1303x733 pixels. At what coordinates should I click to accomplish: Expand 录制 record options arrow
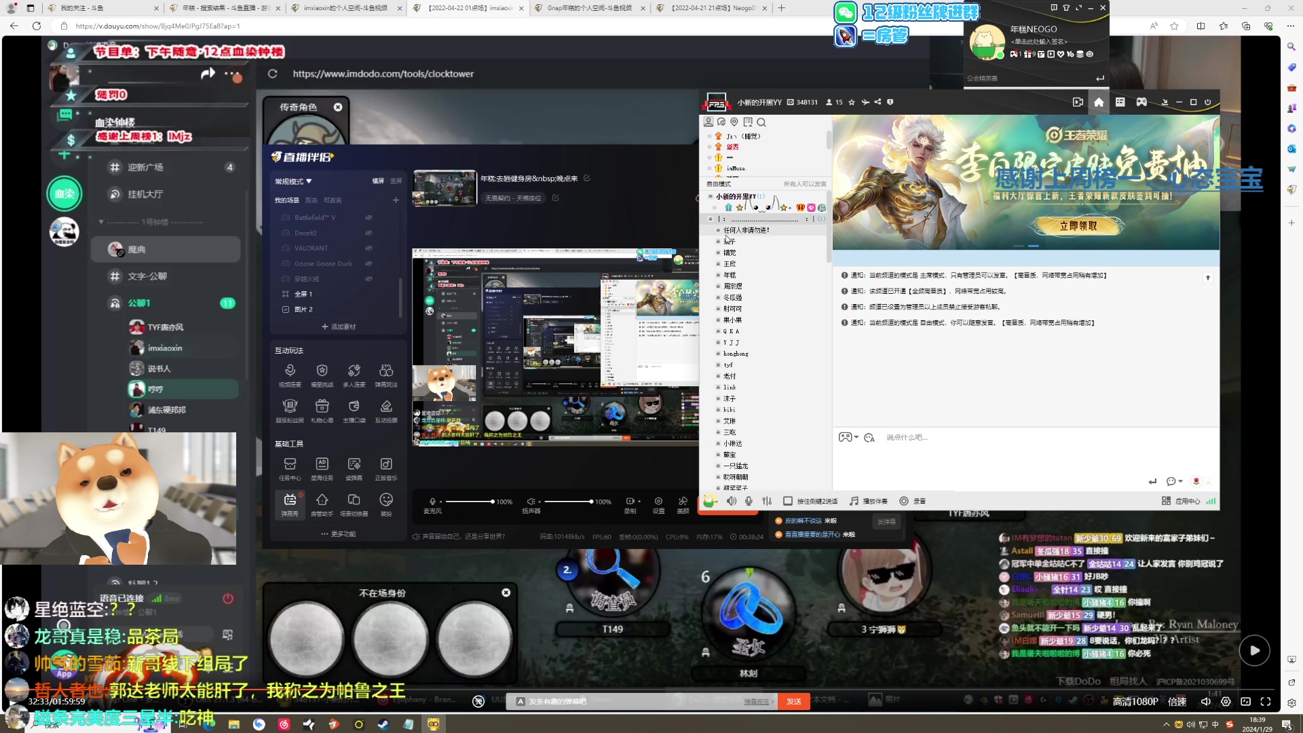coord(639,502)
